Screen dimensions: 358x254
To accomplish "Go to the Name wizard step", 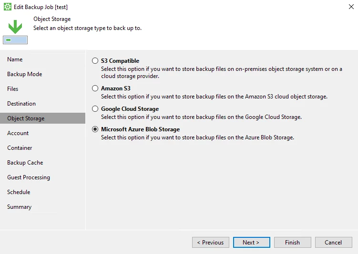I will (15, 59).
